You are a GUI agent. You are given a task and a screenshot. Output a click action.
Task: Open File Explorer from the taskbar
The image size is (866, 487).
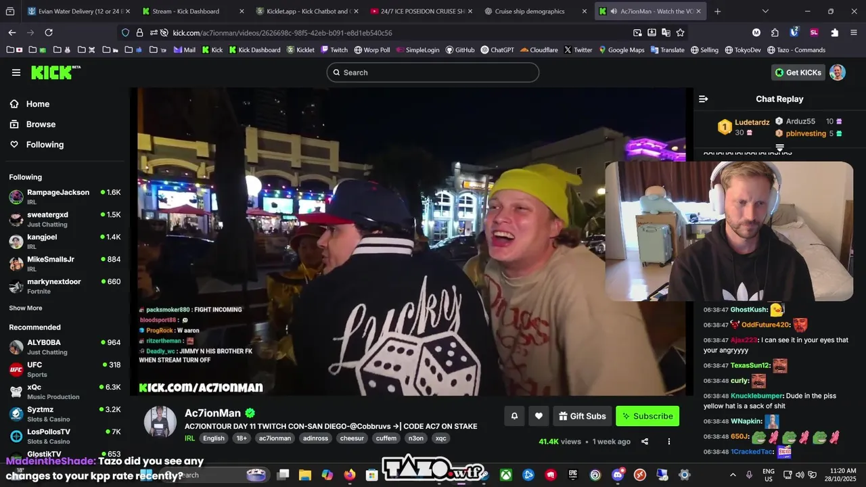(304, 475)
